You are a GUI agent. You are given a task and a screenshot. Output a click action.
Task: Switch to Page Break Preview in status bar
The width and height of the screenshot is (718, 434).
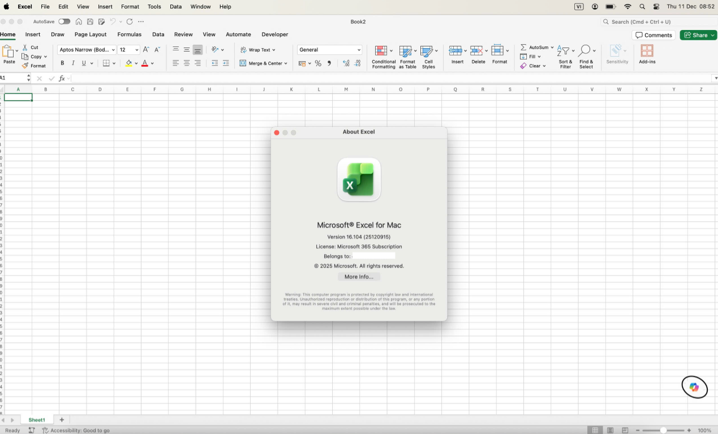point(625,430)
